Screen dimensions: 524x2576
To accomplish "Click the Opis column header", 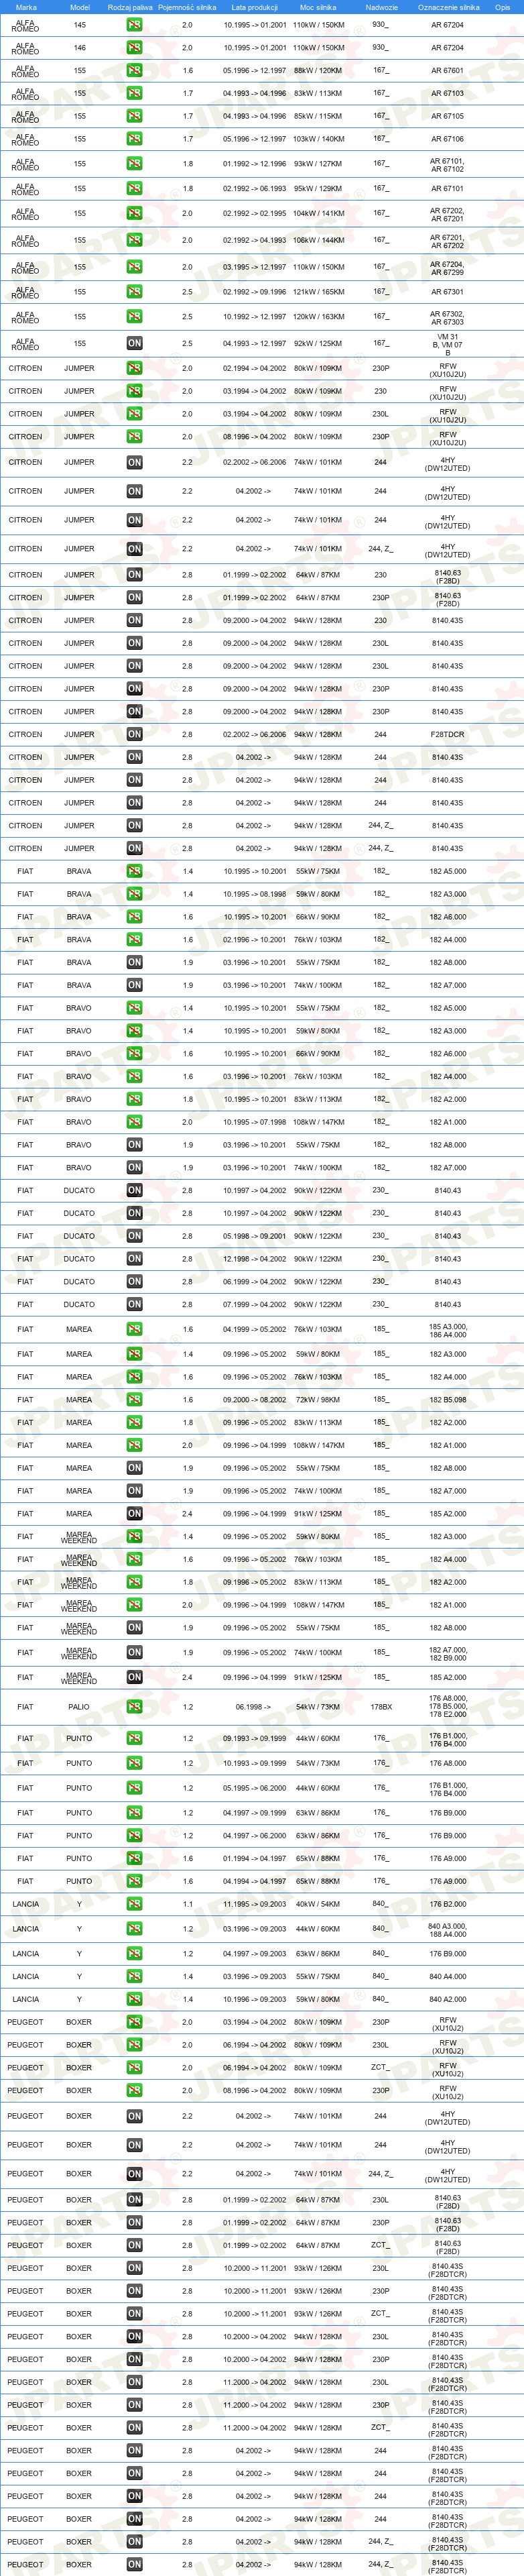I will (x=502, y=7).
